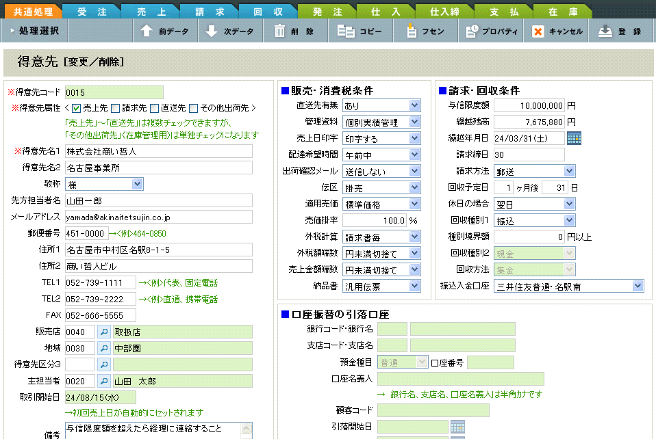Uncheck the 売上先 checkbox
Image resolution: width=656 pixels, height=439 pixels.
coord(76,109)
